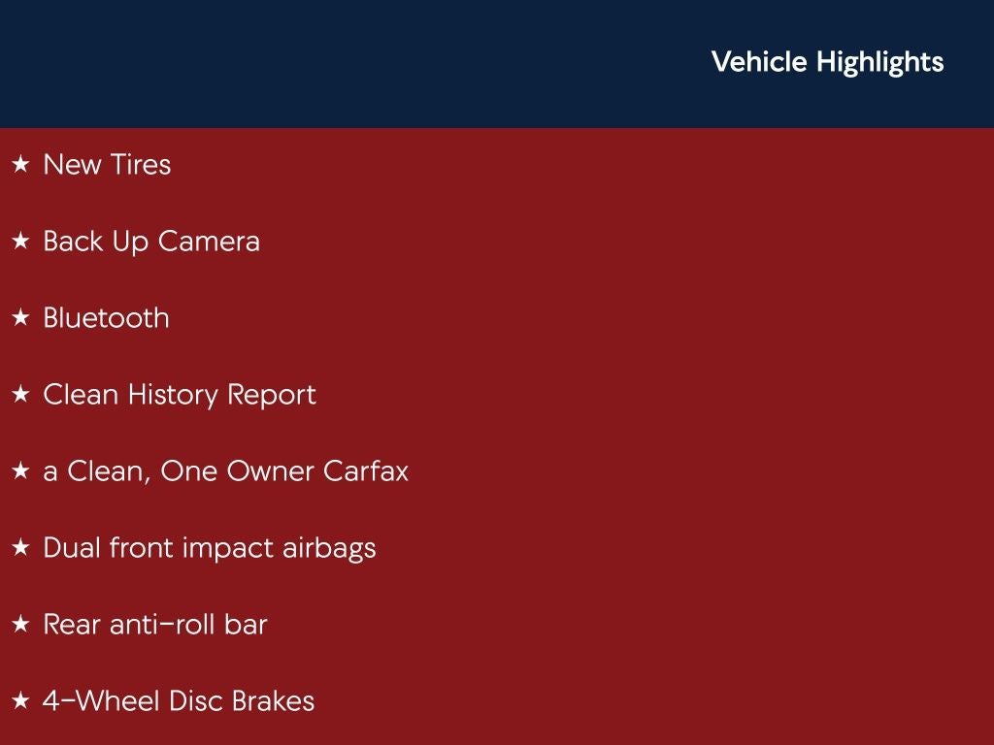Select the 4-Wheel Disc Brakes text
994x745 pixels.
[179, 701]
